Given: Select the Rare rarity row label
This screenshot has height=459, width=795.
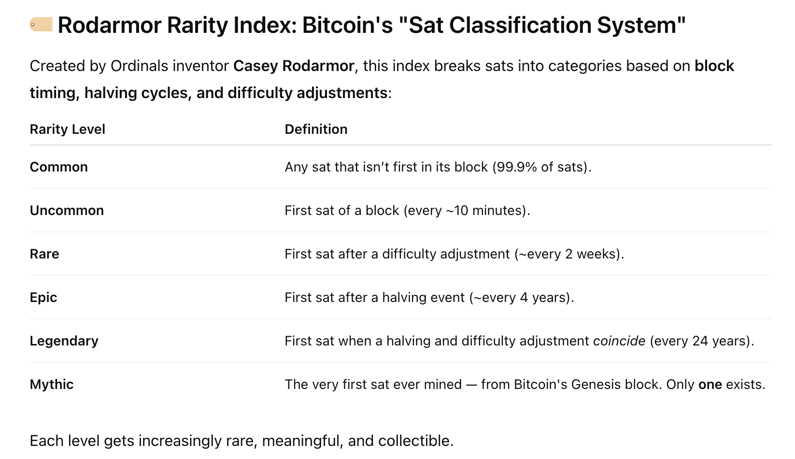Looking at the screenshot, I should pos(44,254).
